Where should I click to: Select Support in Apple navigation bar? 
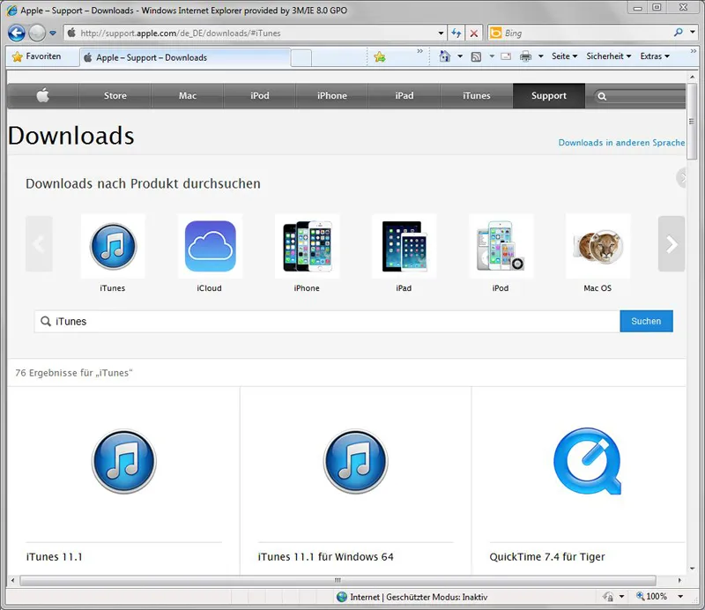(549, 95)
